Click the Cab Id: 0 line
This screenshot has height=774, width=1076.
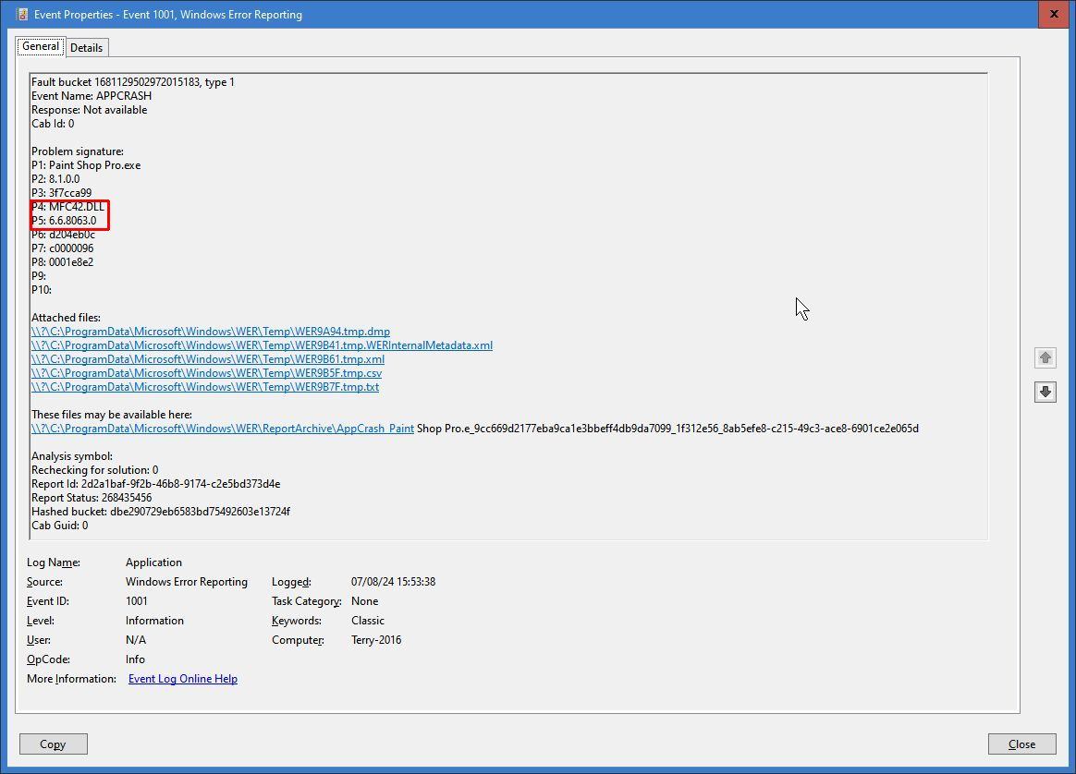point(53,124)
